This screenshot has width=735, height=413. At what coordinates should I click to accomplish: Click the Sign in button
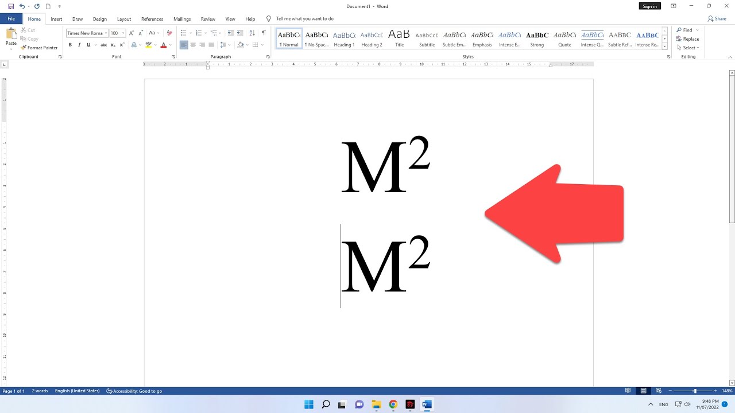tap(650, 6)
